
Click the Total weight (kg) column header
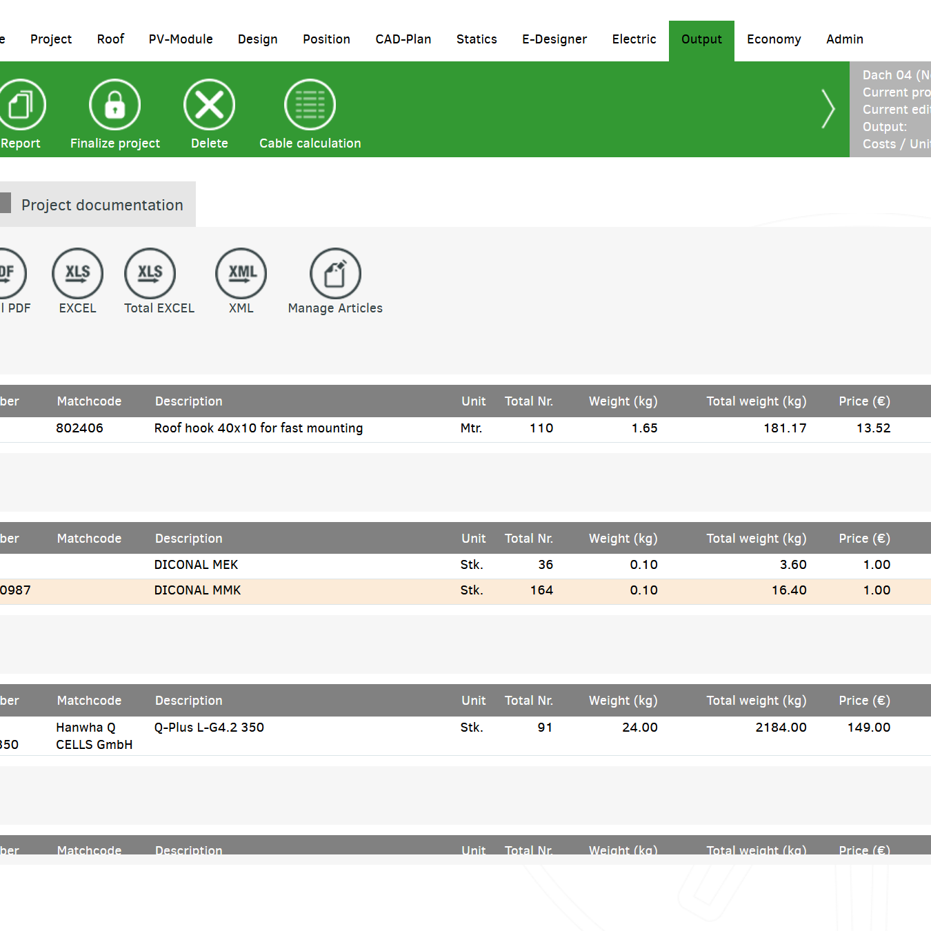(x=756, y=401)
